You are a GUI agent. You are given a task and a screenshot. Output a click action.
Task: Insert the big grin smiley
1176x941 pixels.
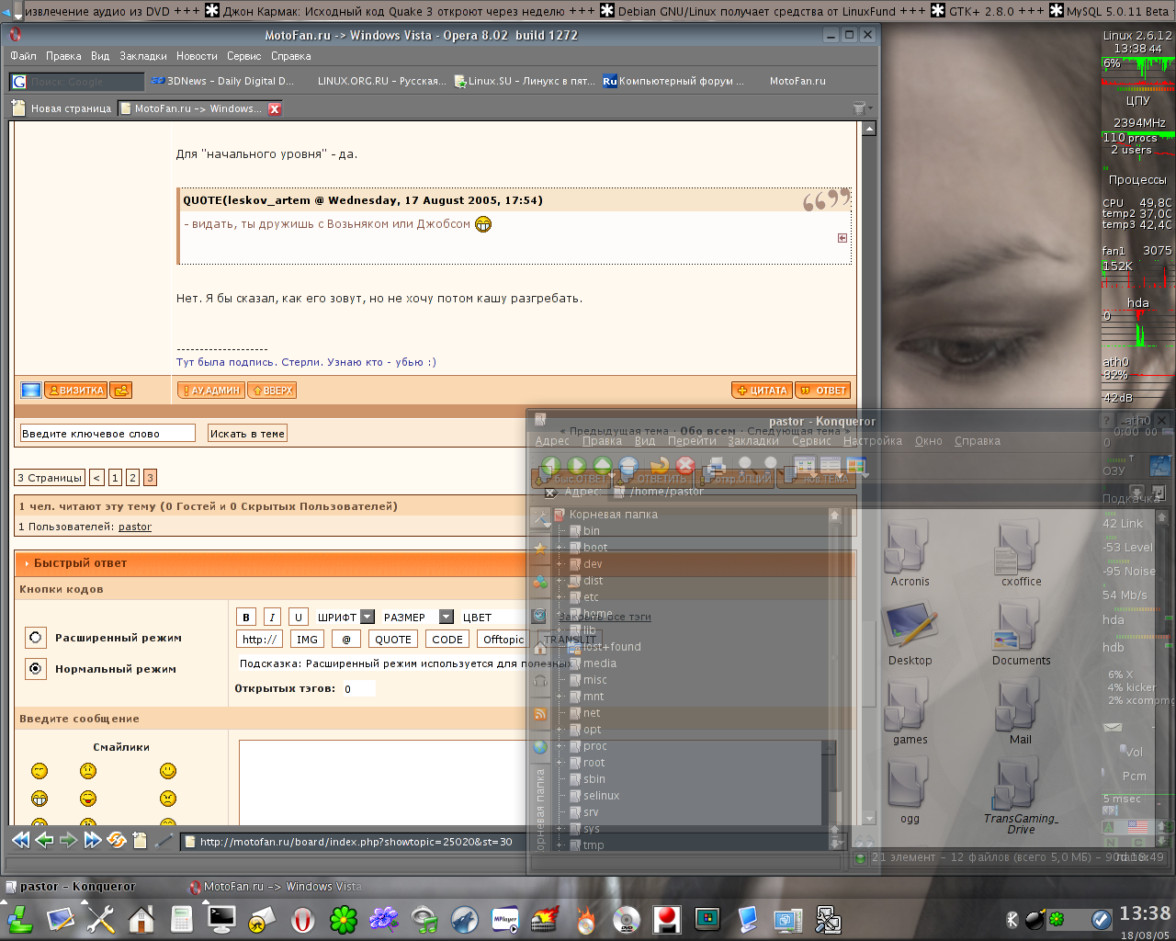point(40,799)
